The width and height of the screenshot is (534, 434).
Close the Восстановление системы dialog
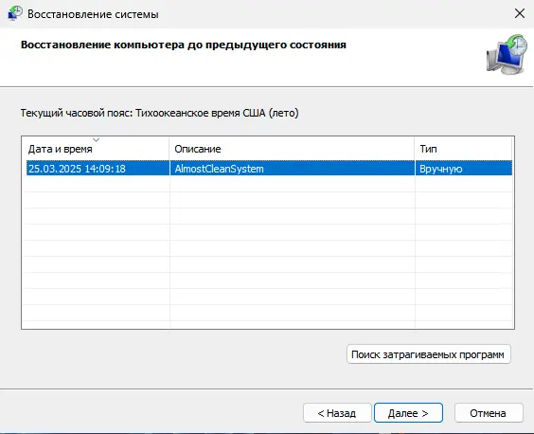coord(520,13)
